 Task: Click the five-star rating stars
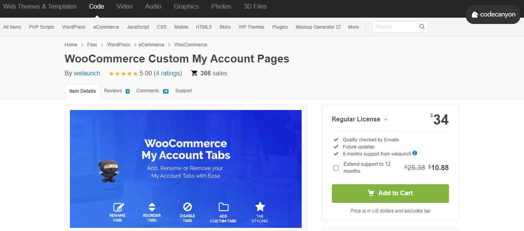point(123,73)
